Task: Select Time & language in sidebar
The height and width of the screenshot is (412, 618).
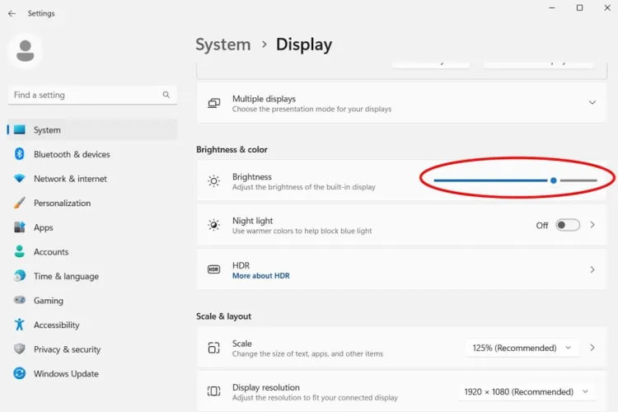Action: pyautogui.click(x=66, y=276)
